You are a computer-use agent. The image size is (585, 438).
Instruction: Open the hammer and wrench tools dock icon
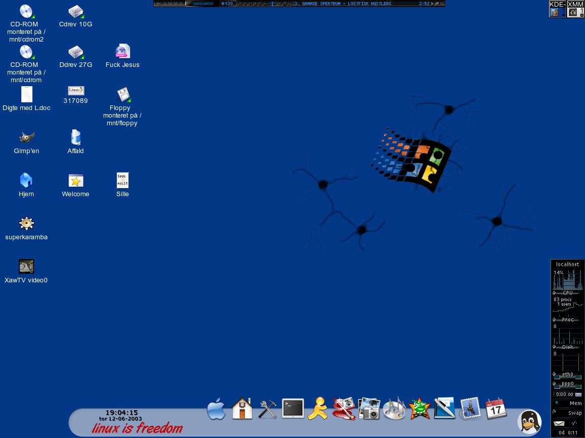click(x=267, y=409)
